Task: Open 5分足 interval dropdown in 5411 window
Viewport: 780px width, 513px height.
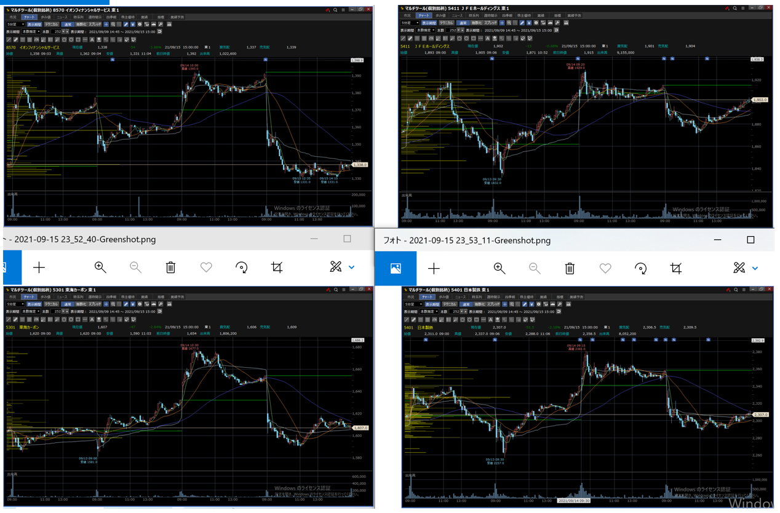Action: [410, 23]
